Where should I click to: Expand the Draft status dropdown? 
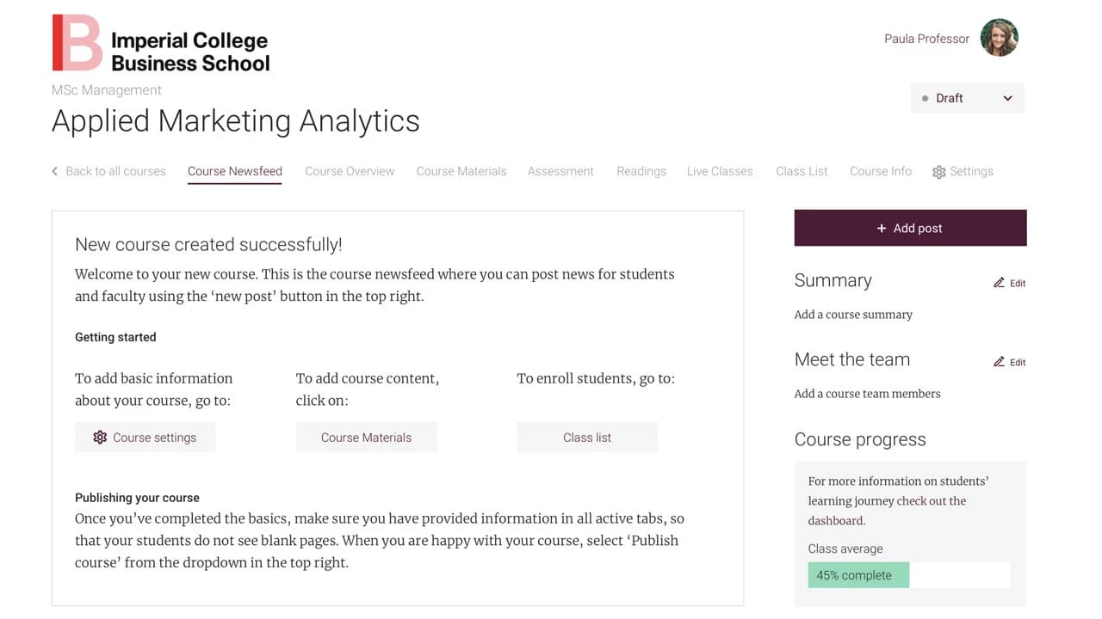click(x=968, y=98)
